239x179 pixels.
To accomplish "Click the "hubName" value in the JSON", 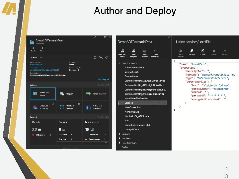I will (219, 75).
